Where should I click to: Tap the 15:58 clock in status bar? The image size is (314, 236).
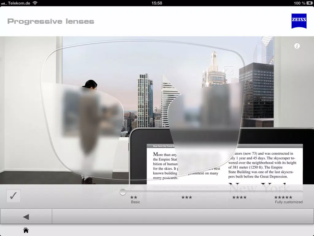pyautogui.click(x=157, y=3)
